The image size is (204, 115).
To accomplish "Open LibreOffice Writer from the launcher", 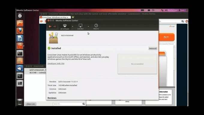I will 20,38.
